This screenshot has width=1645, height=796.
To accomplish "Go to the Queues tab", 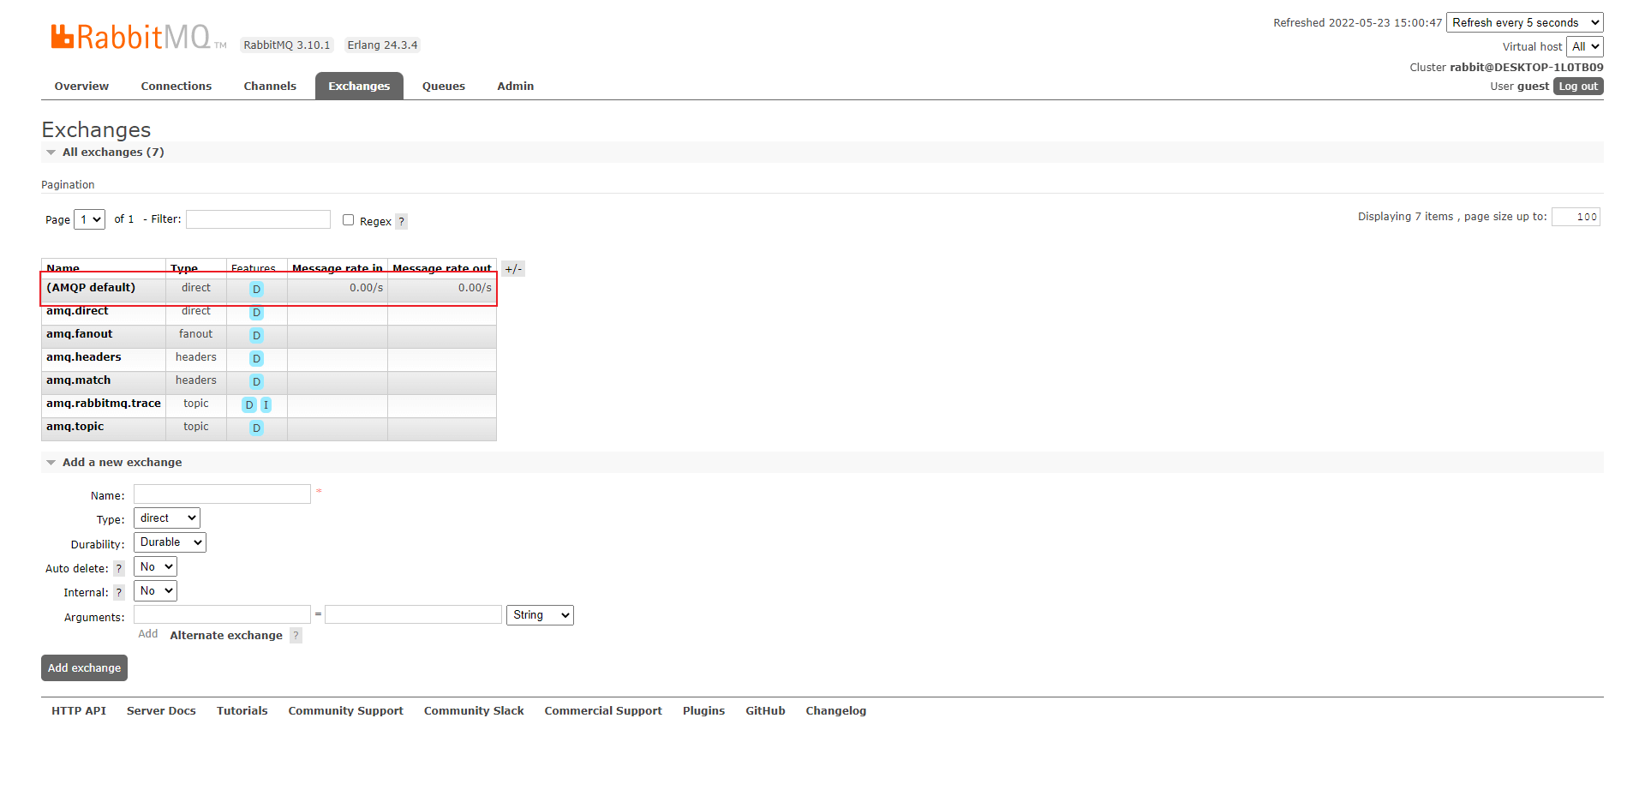I will (x=444, y=86).
